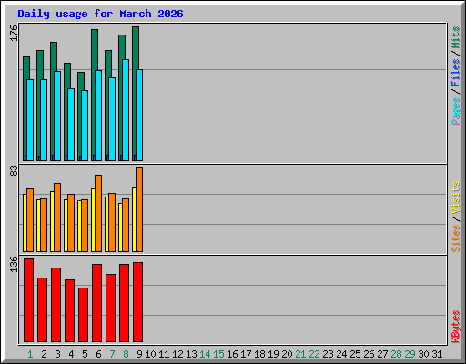Click the '176' y-axis value of top chart
Viewport: 466px width, 364px height.
pos(14,33)
